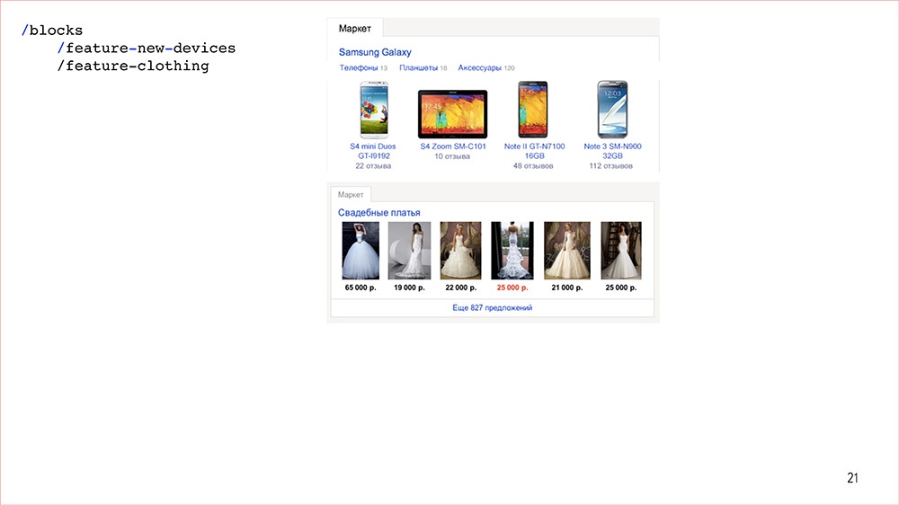The image size is (899, 505).
Task: Open the upper Маркет tab
Action: point(355,28)
